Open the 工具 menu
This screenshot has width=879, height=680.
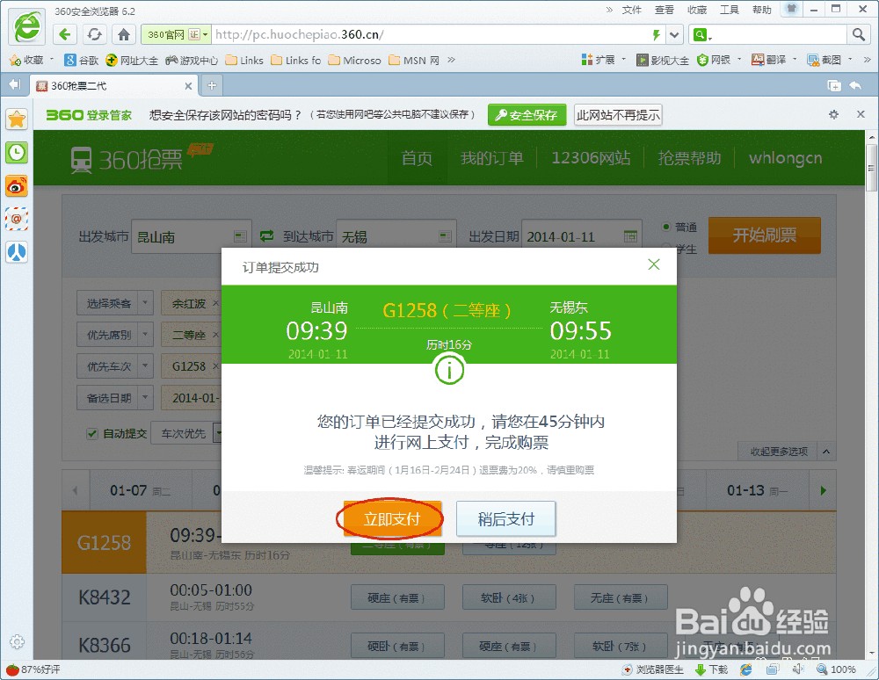pyautogui.click(x=730, y=10)
